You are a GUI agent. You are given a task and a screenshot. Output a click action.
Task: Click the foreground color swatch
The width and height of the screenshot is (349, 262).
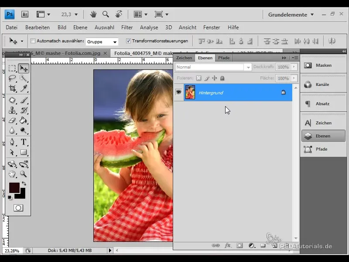pos(14,187)
